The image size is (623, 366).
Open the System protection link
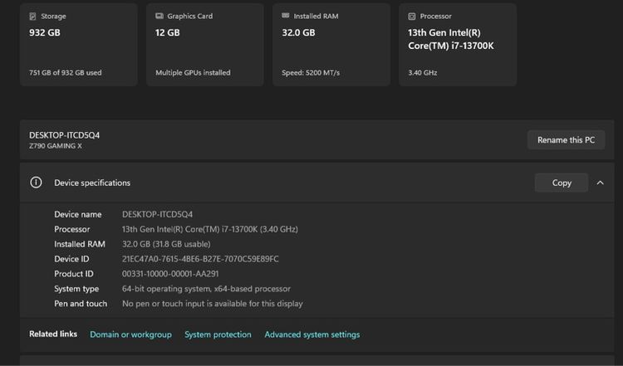[x=218, y=334]
